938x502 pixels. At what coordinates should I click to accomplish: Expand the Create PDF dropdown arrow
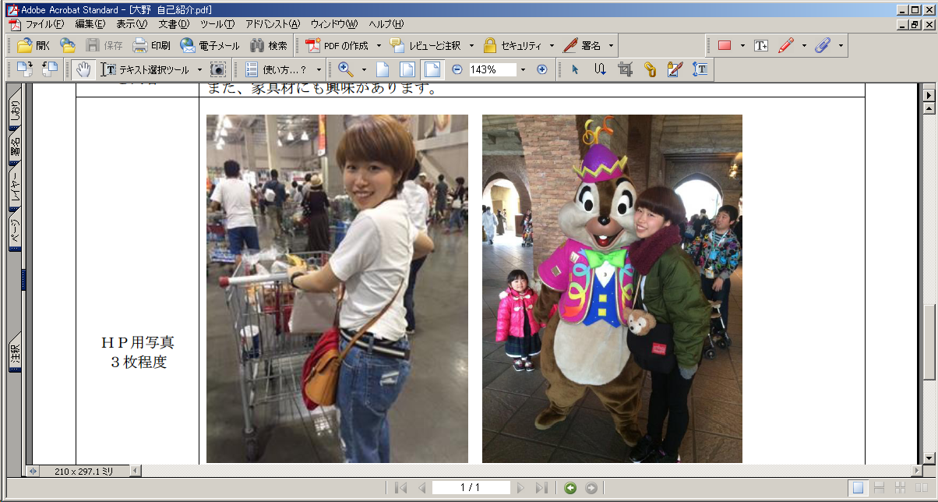(379, 45)
